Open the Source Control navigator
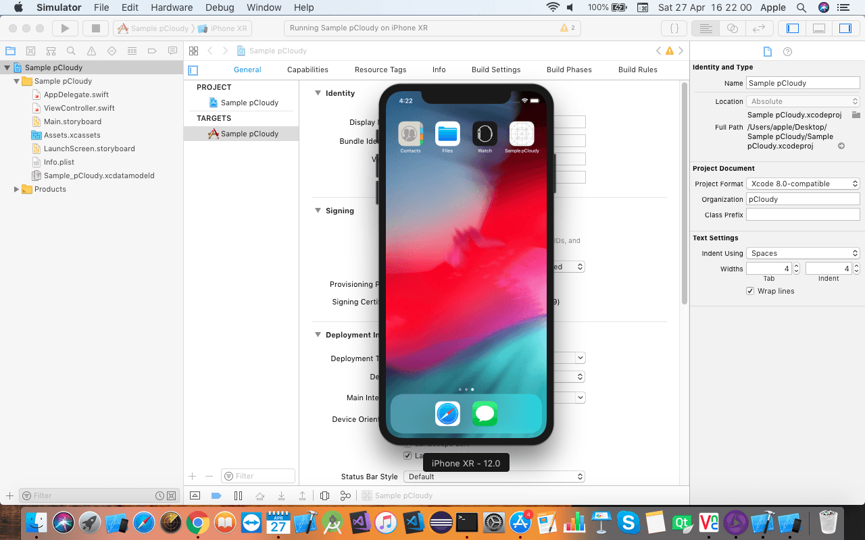 point(30,51)
